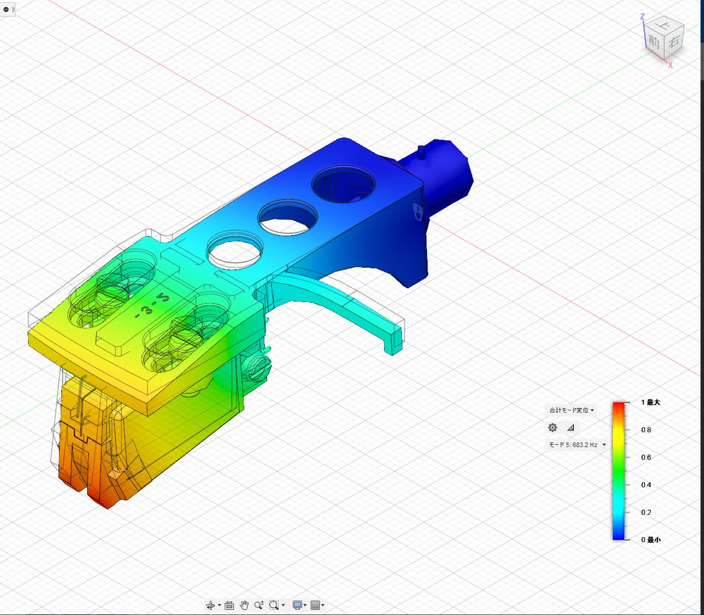Open 合計モード変位 result type dropdown

coord(571,410)
